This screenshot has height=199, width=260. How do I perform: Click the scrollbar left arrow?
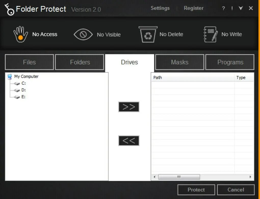coord(154,177)
